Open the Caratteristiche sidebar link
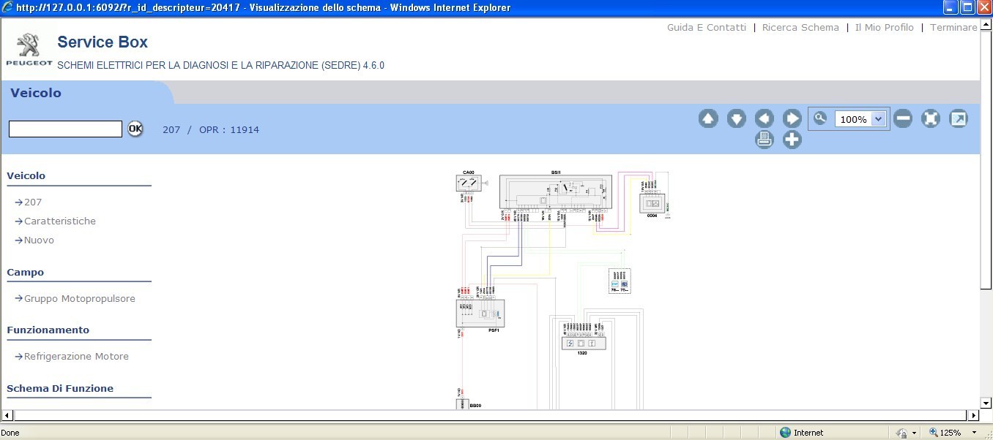Viewport: 993px width, 440px height. (60, 221)
